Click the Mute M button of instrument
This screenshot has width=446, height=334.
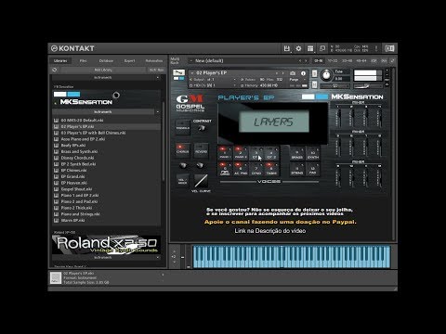pyautogui.click(x=314, y=84)
